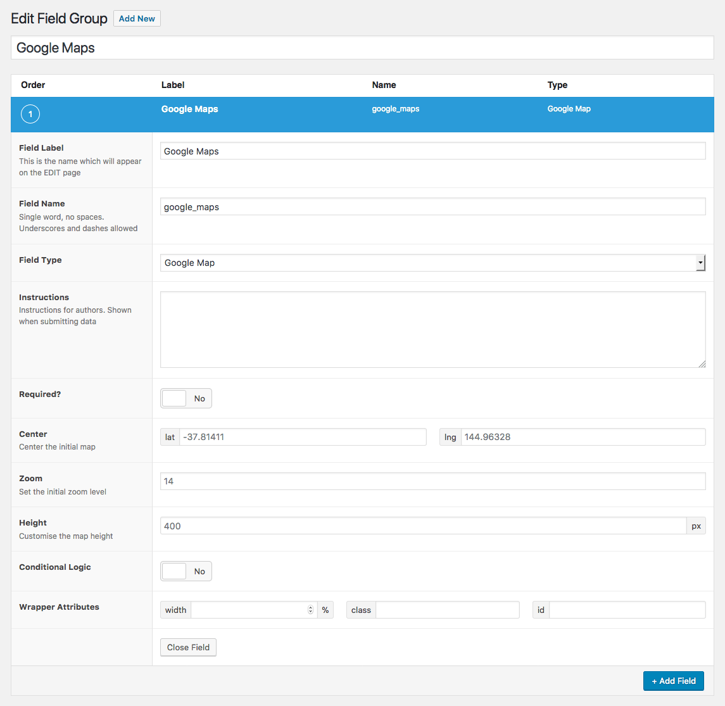Click google_maps name in blue header row
This screenshot has width=725, height=706.
(x=396, y=109)
